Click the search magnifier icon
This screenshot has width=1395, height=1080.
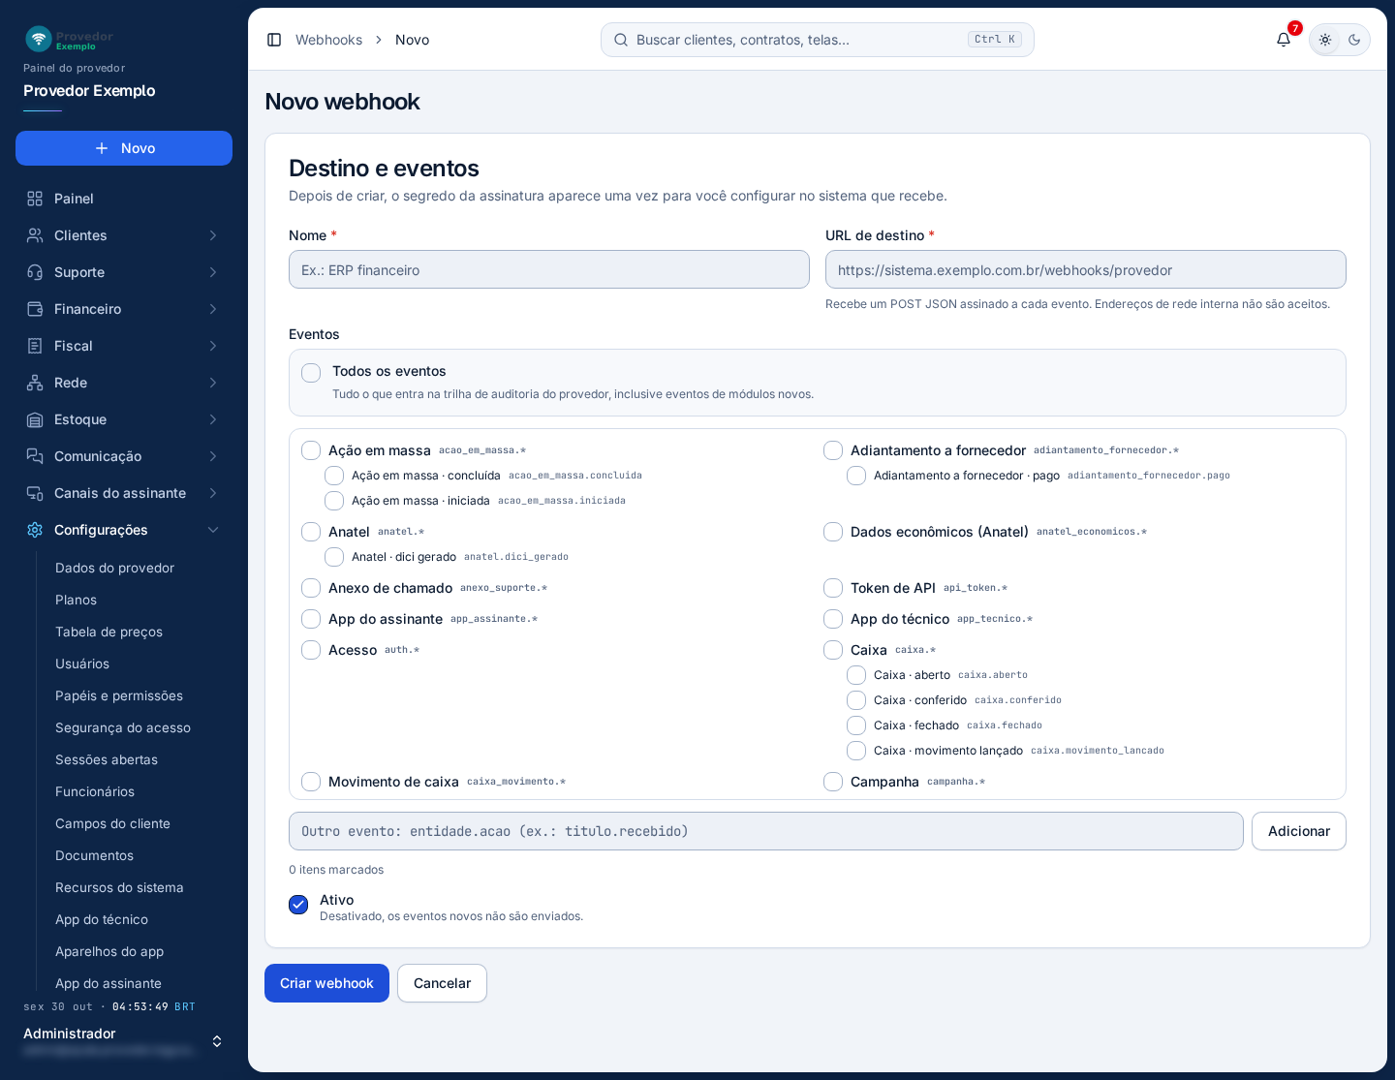tap(621, 40)
